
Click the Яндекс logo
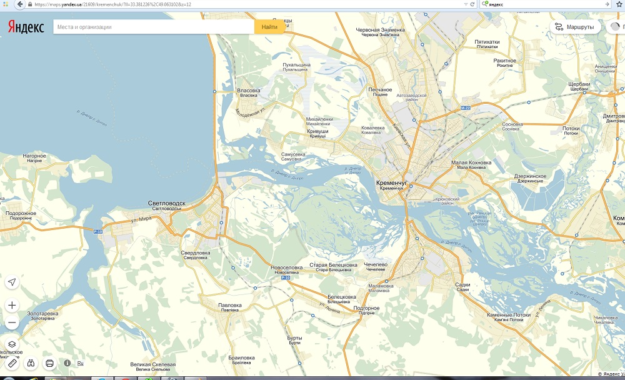click(26, 27)
